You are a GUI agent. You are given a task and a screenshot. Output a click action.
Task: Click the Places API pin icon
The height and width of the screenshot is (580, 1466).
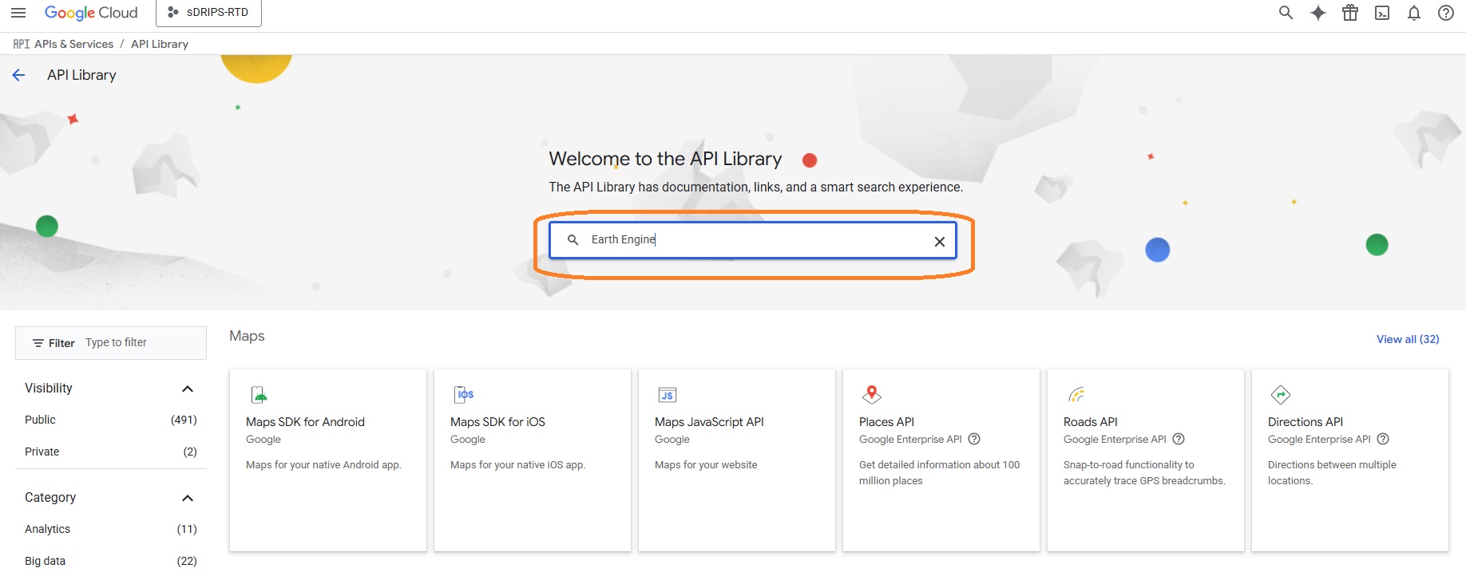[x=872, y=394]
